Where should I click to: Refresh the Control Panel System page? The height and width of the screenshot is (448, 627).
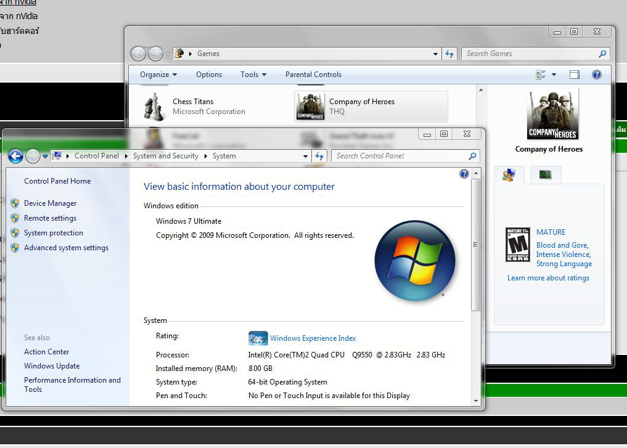pos(319,157)
